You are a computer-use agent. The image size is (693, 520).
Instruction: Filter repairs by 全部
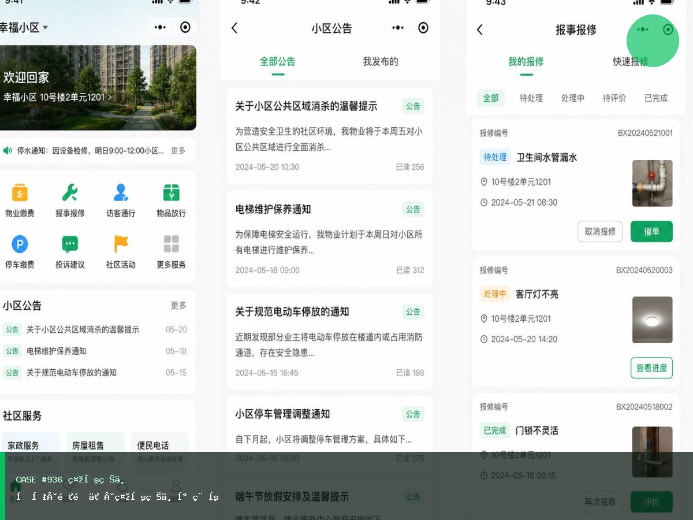click(491, 98)
